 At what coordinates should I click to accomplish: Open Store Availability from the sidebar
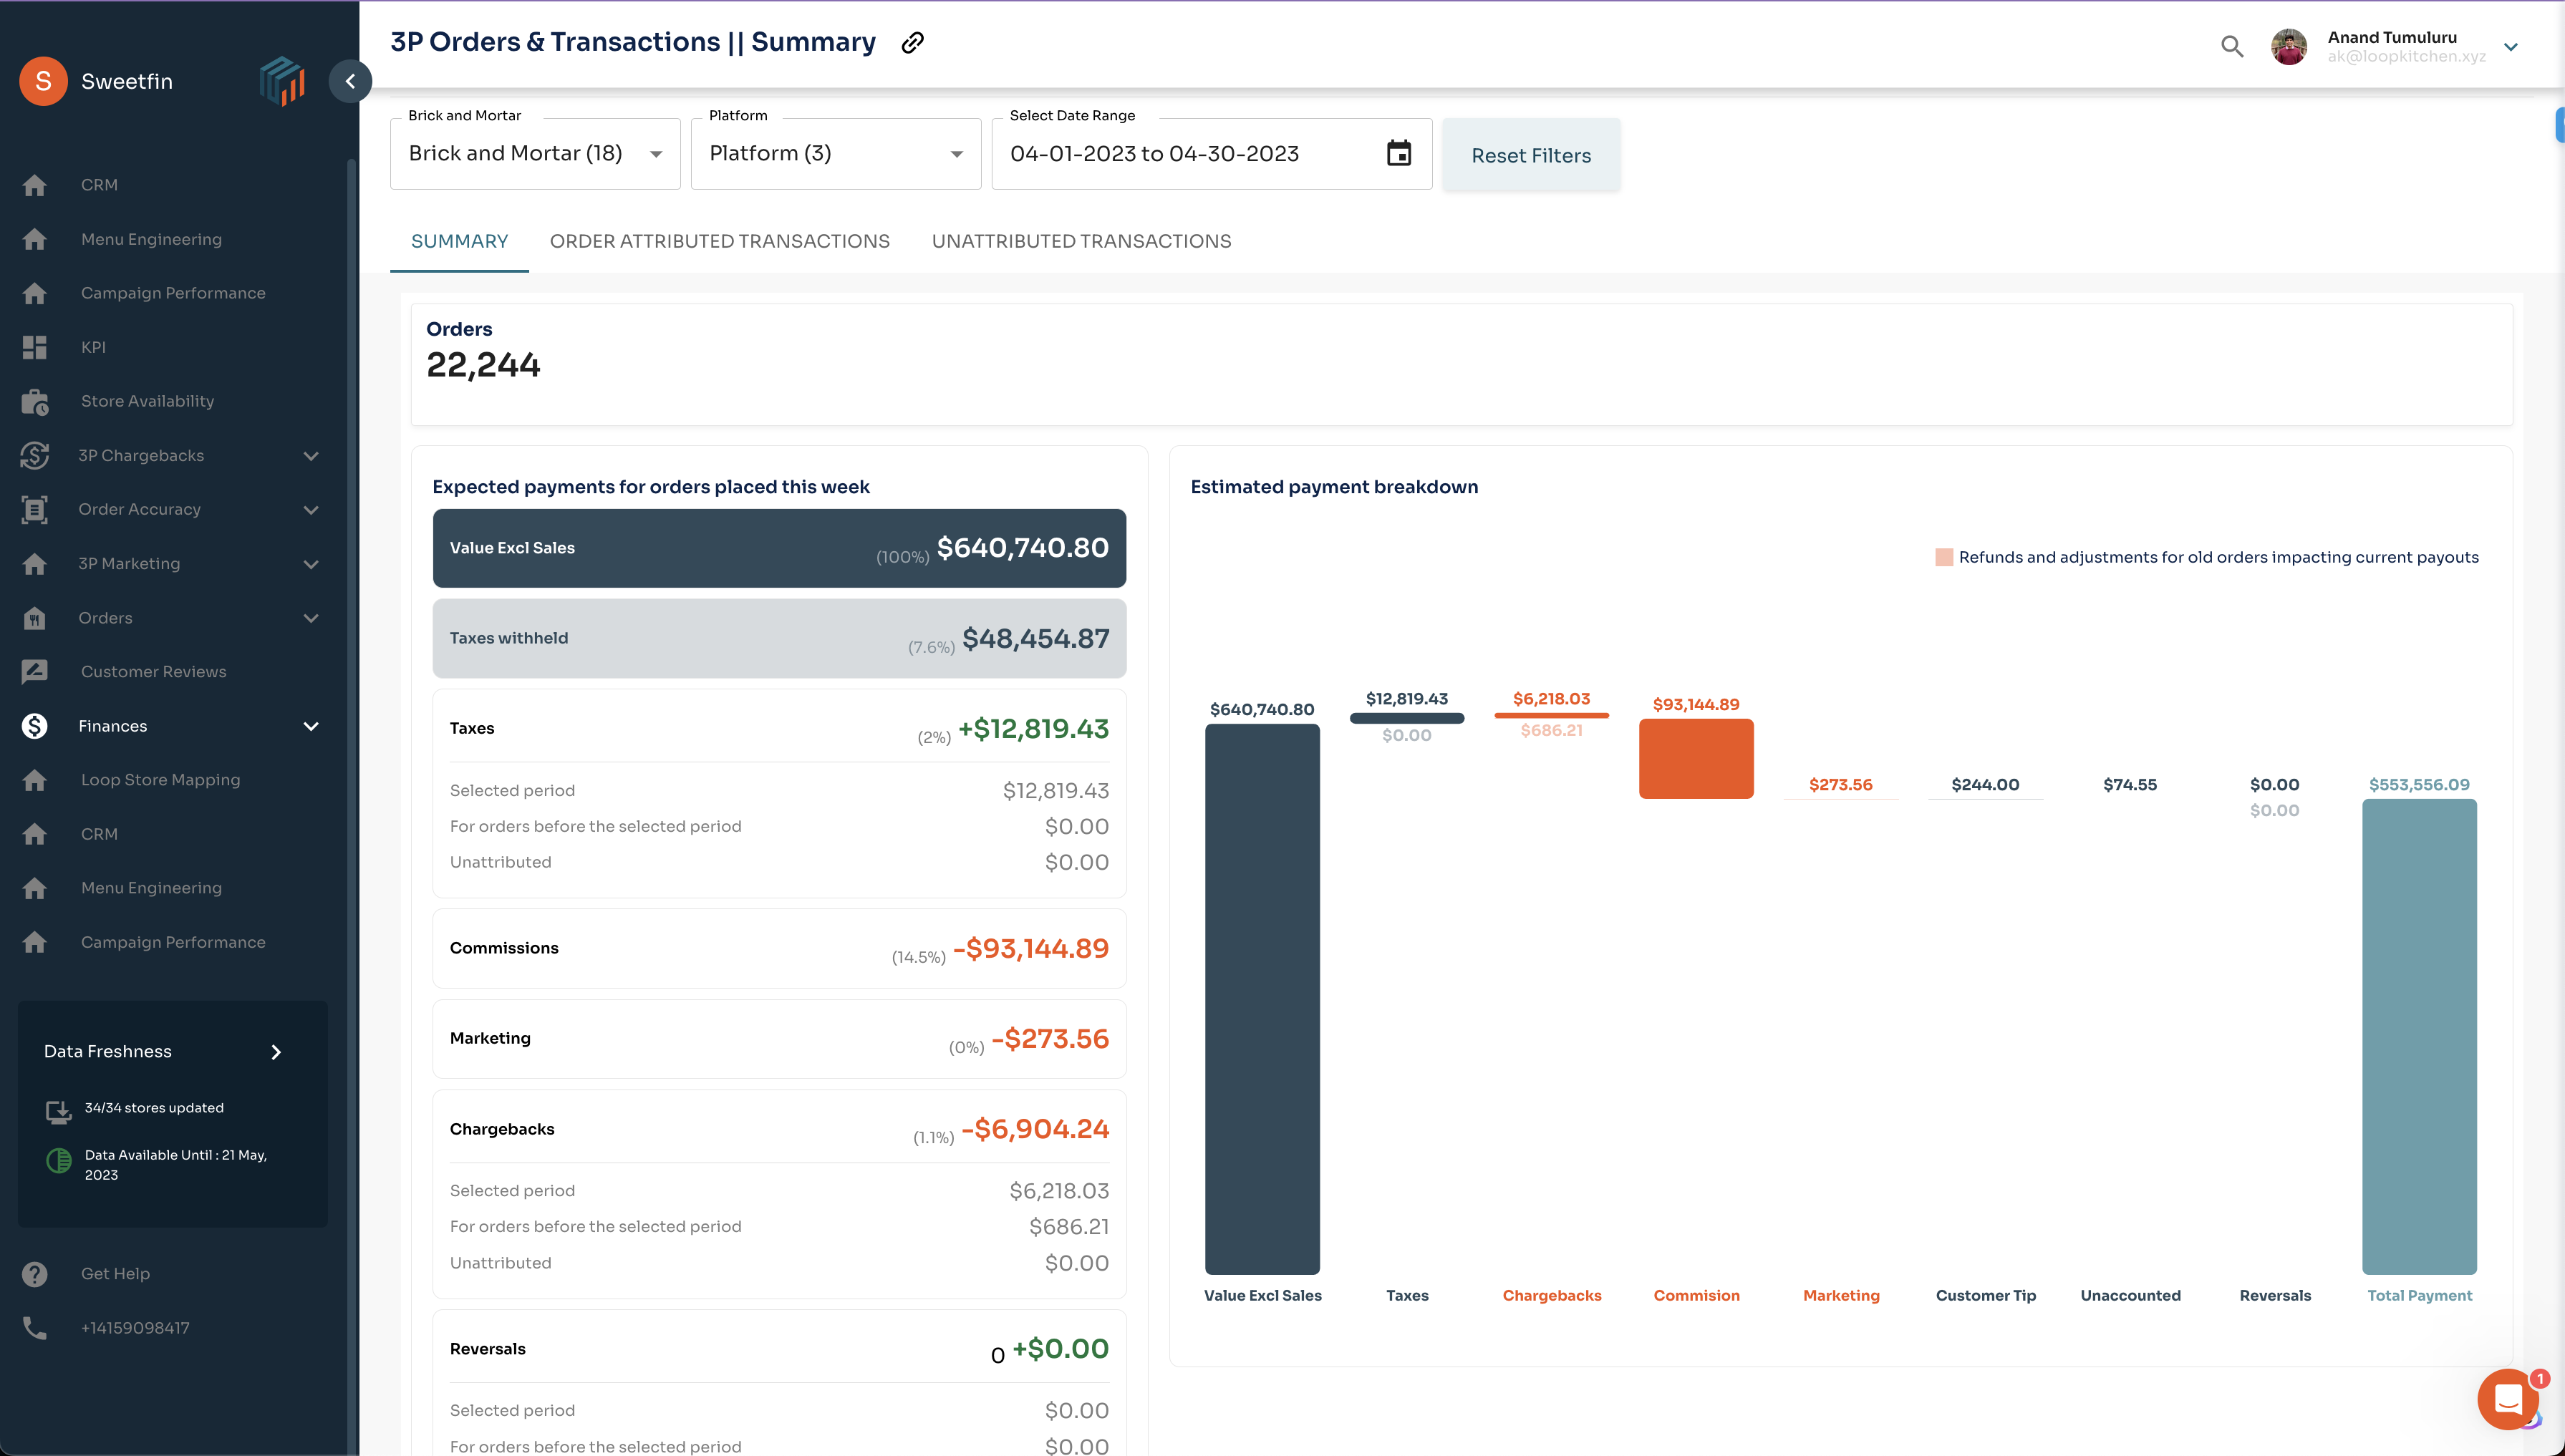click(x=147, y=400)
